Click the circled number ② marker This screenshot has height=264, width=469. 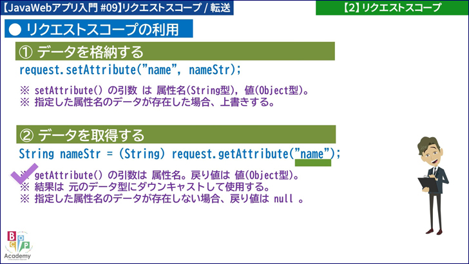[27, 135]
